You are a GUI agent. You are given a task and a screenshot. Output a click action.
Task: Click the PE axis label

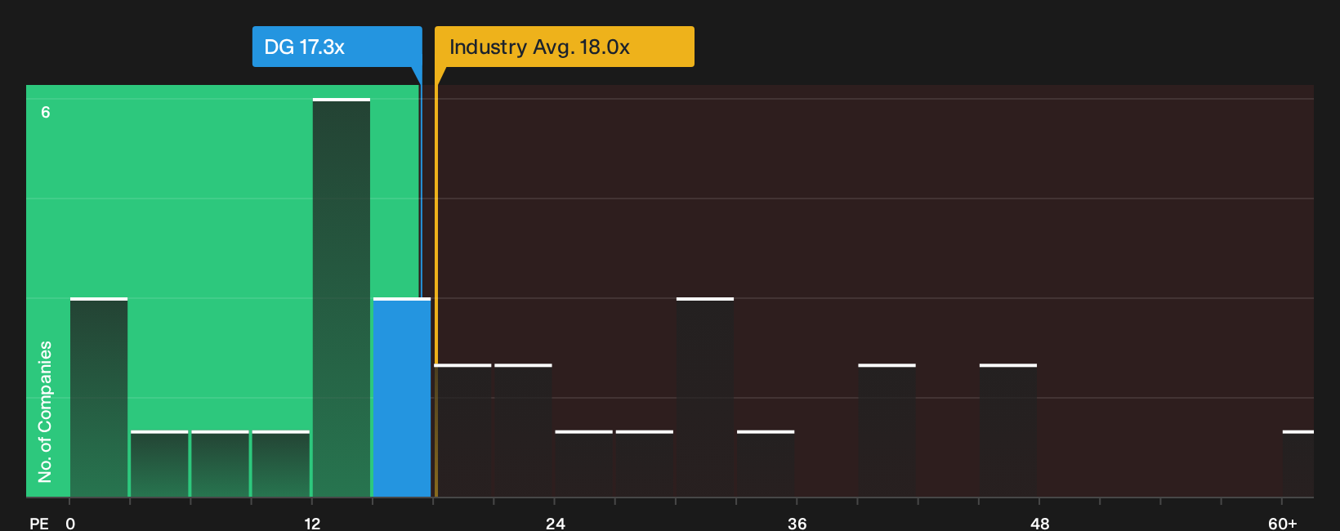[38, 523]
